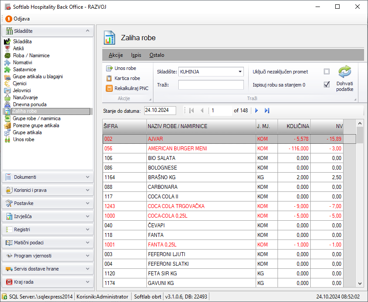Uncheck Ispisuj robu sa stanjem 0

coord(326,85)
